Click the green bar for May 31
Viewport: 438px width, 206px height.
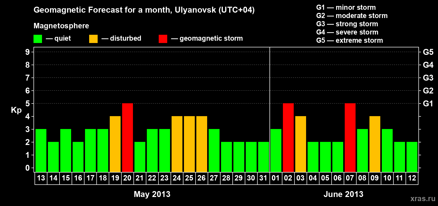(x=264, y=157)
